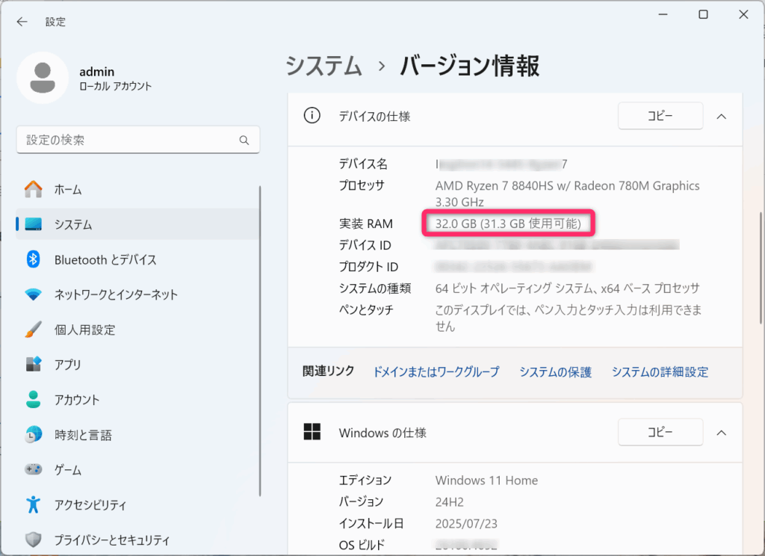Image resolution: width=765 pixels, height=556 pixels.
Task: Click the ゲーム controller icon
Action: (x=33, y=469)
